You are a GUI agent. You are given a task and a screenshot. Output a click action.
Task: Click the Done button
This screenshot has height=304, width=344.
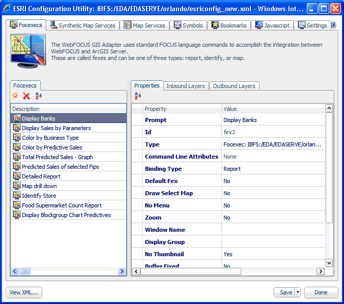point(321,292)
